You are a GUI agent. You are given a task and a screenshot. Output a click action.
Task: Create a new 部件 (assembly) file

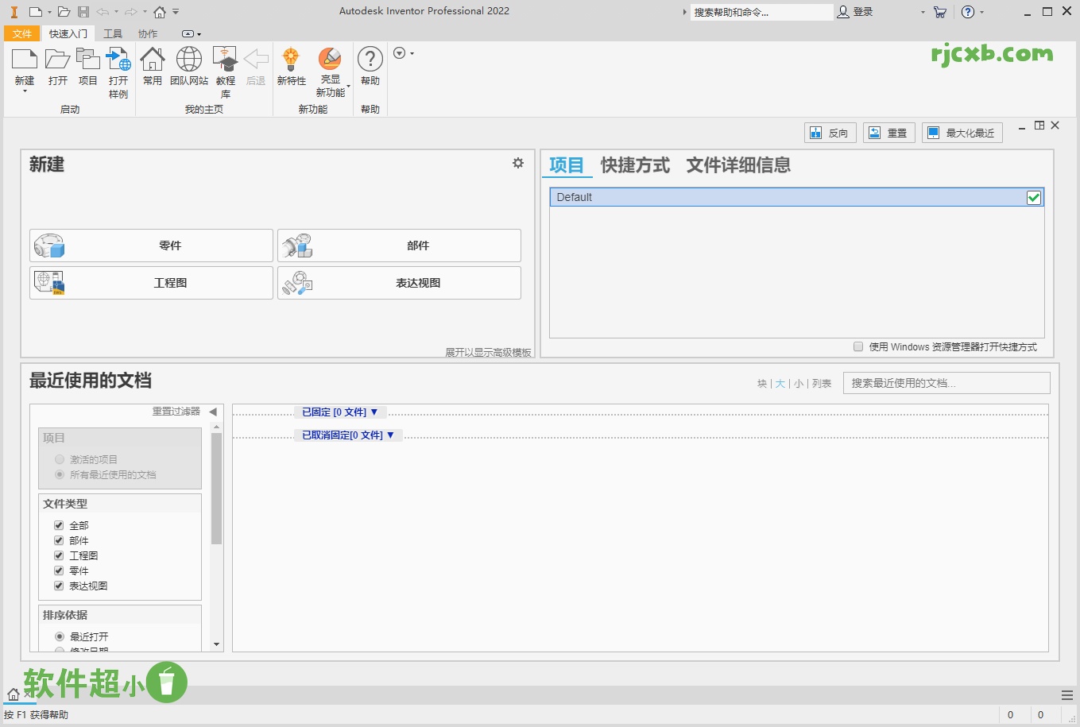(x=399, y=246)
